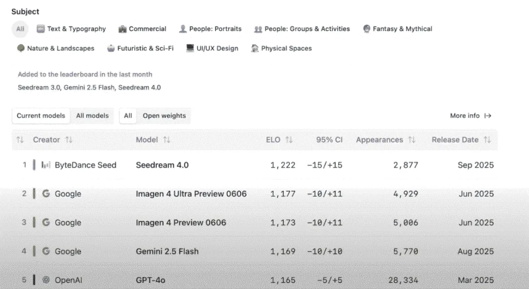The width and height of the screenshot is (529, 289).
Task: Select the Fantasy & Mythical subject
Action: click(x=397, y=29)
